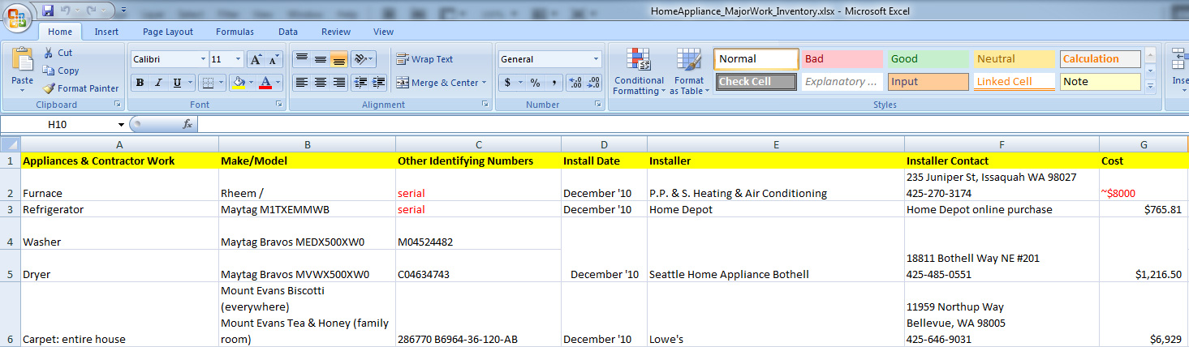The width and height of the screenshot is (1189, 347).
Task: Set Top Align for cell content
Action: pyautogui.click(x=301, y=59)
